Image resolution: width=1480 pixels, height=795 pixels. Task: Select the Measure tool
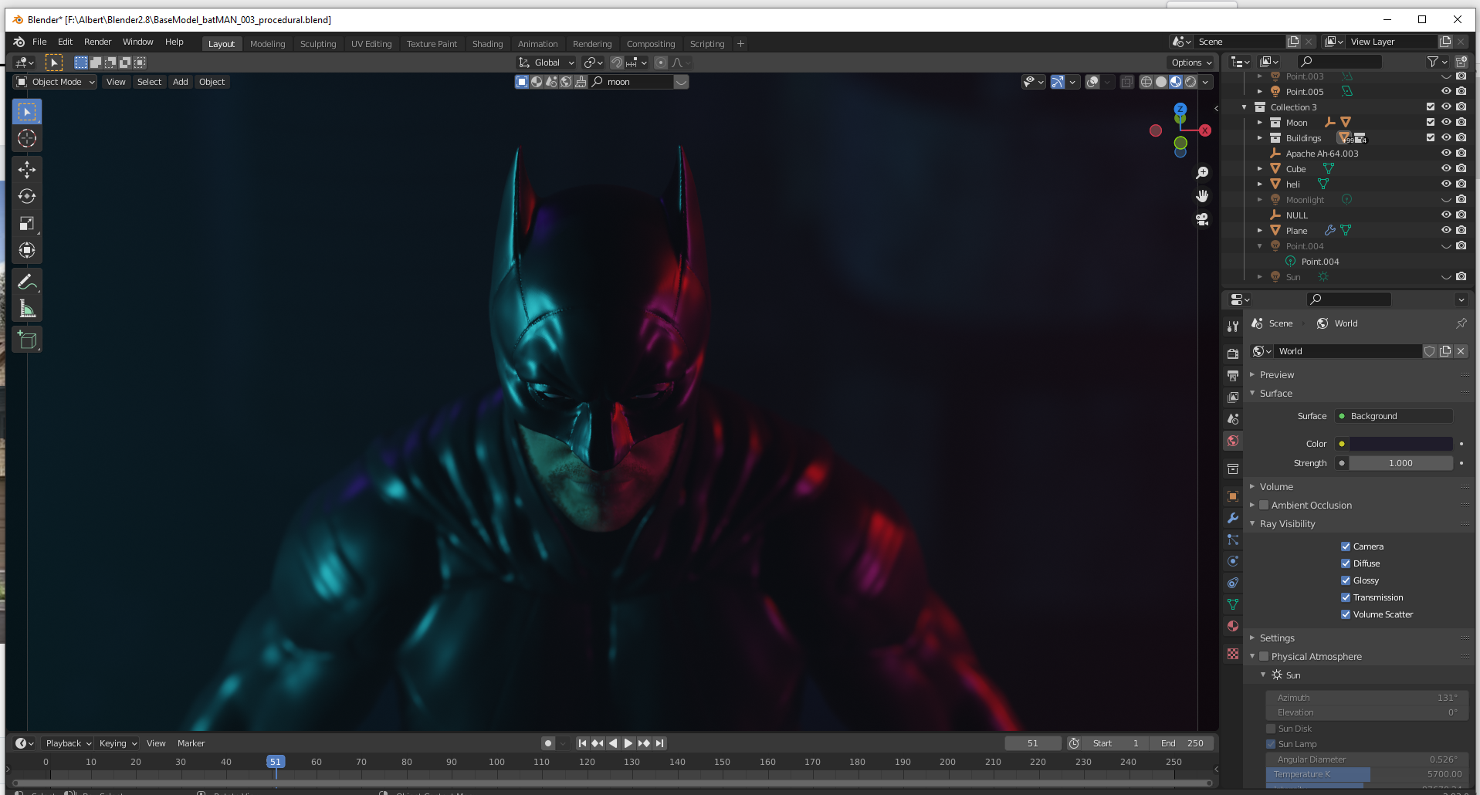click(x=27, y=309)
